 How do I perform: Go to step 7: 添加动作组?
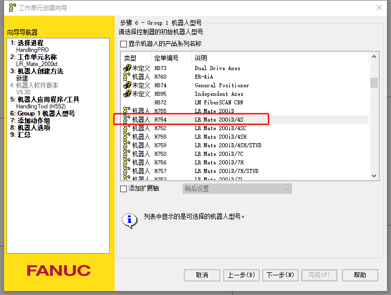30,121
